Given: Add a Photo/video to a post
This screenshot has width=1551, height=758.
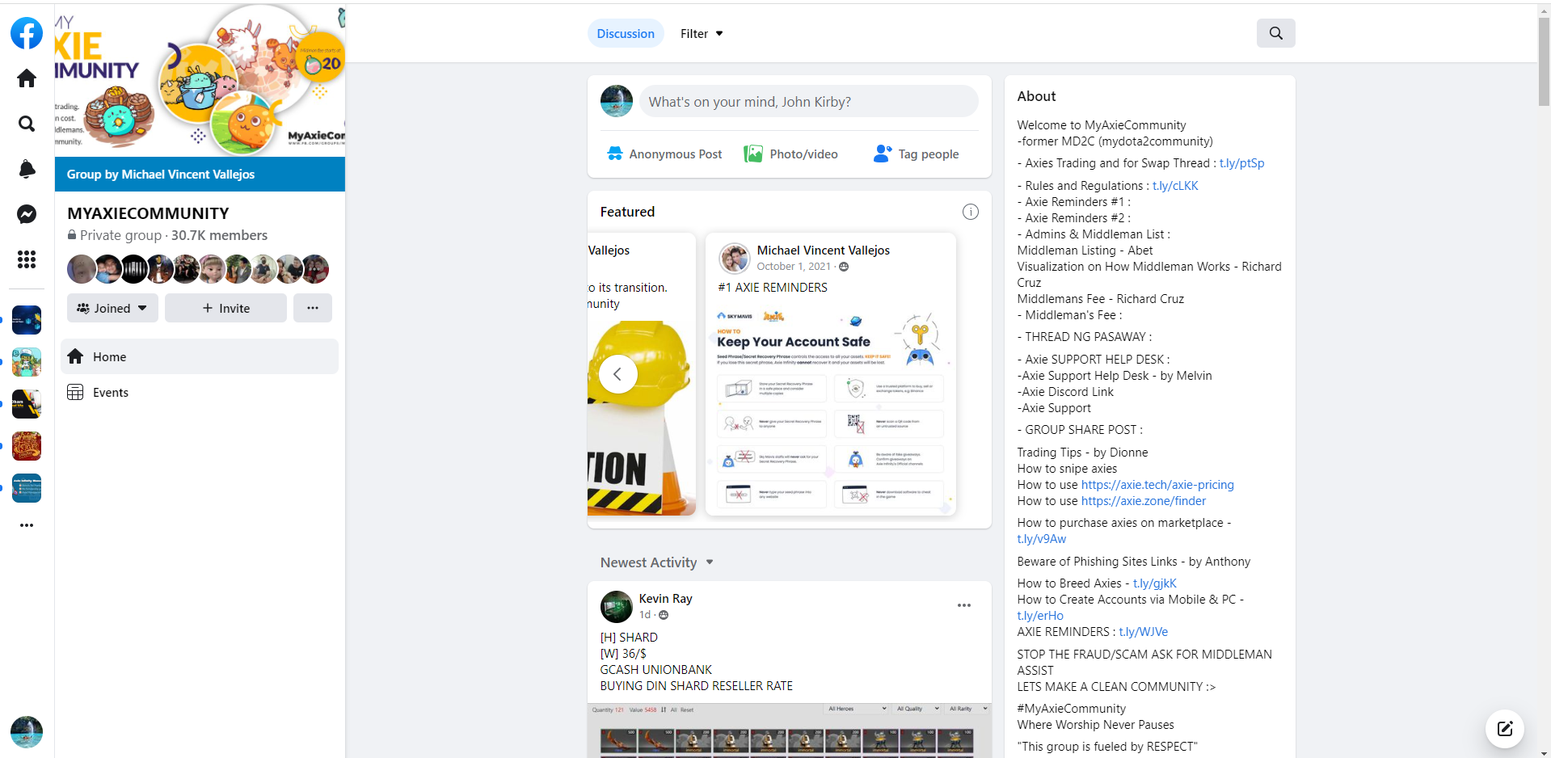Looking at the screenshot, I should (791, 154).
